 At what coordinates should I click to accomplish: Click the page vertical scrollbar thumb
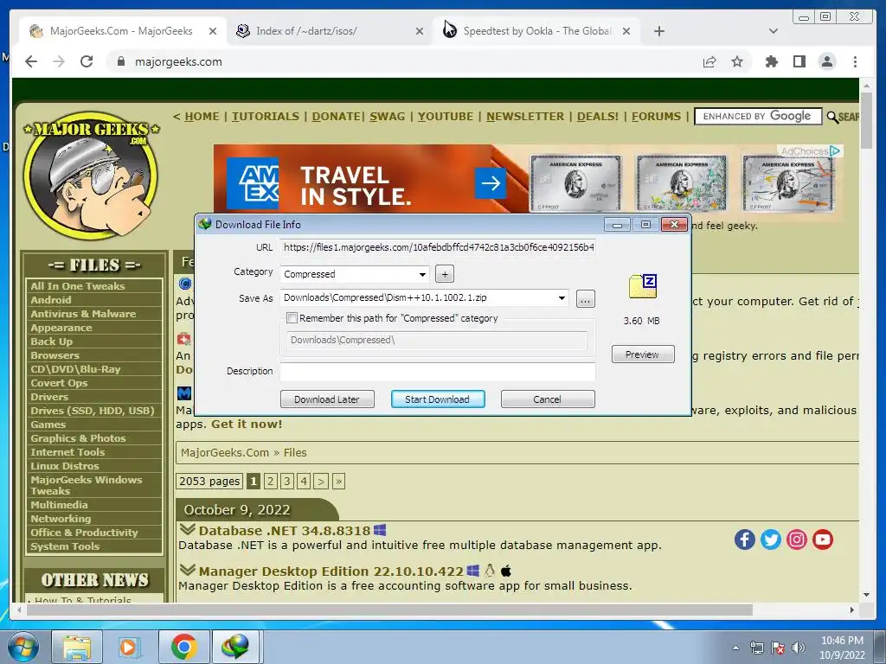click(866, 120)
